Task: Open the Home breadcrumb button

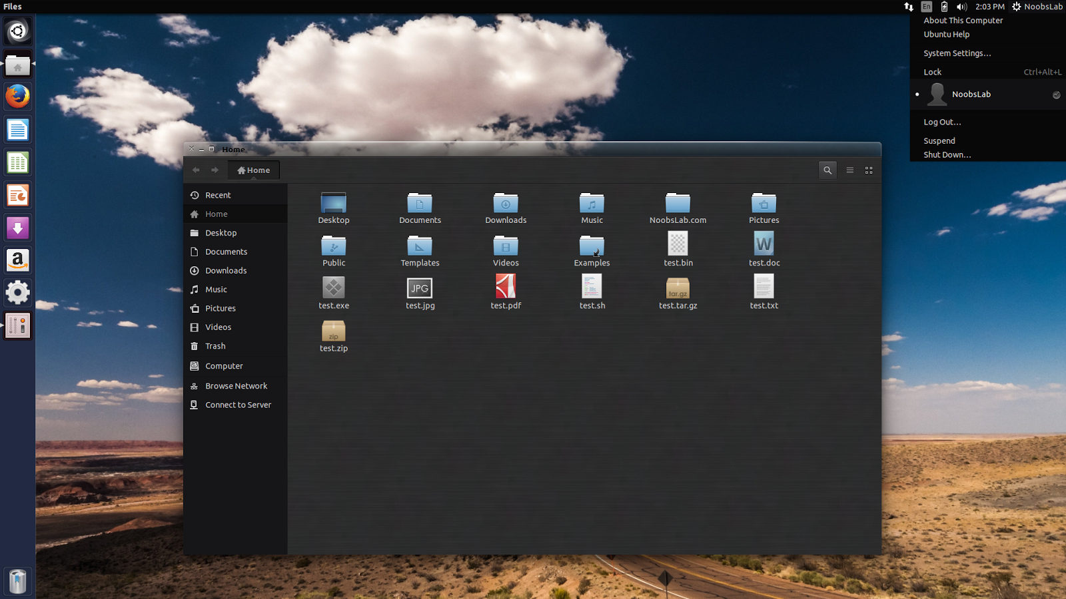Action: [253, 170]
